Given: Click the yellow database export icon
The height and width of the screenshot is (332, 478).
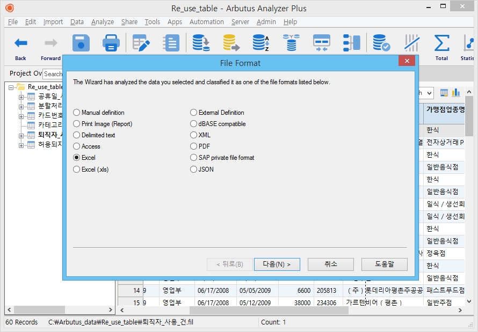Looking at the screenshot, I should pyautogui.click(x=231, y=43).
